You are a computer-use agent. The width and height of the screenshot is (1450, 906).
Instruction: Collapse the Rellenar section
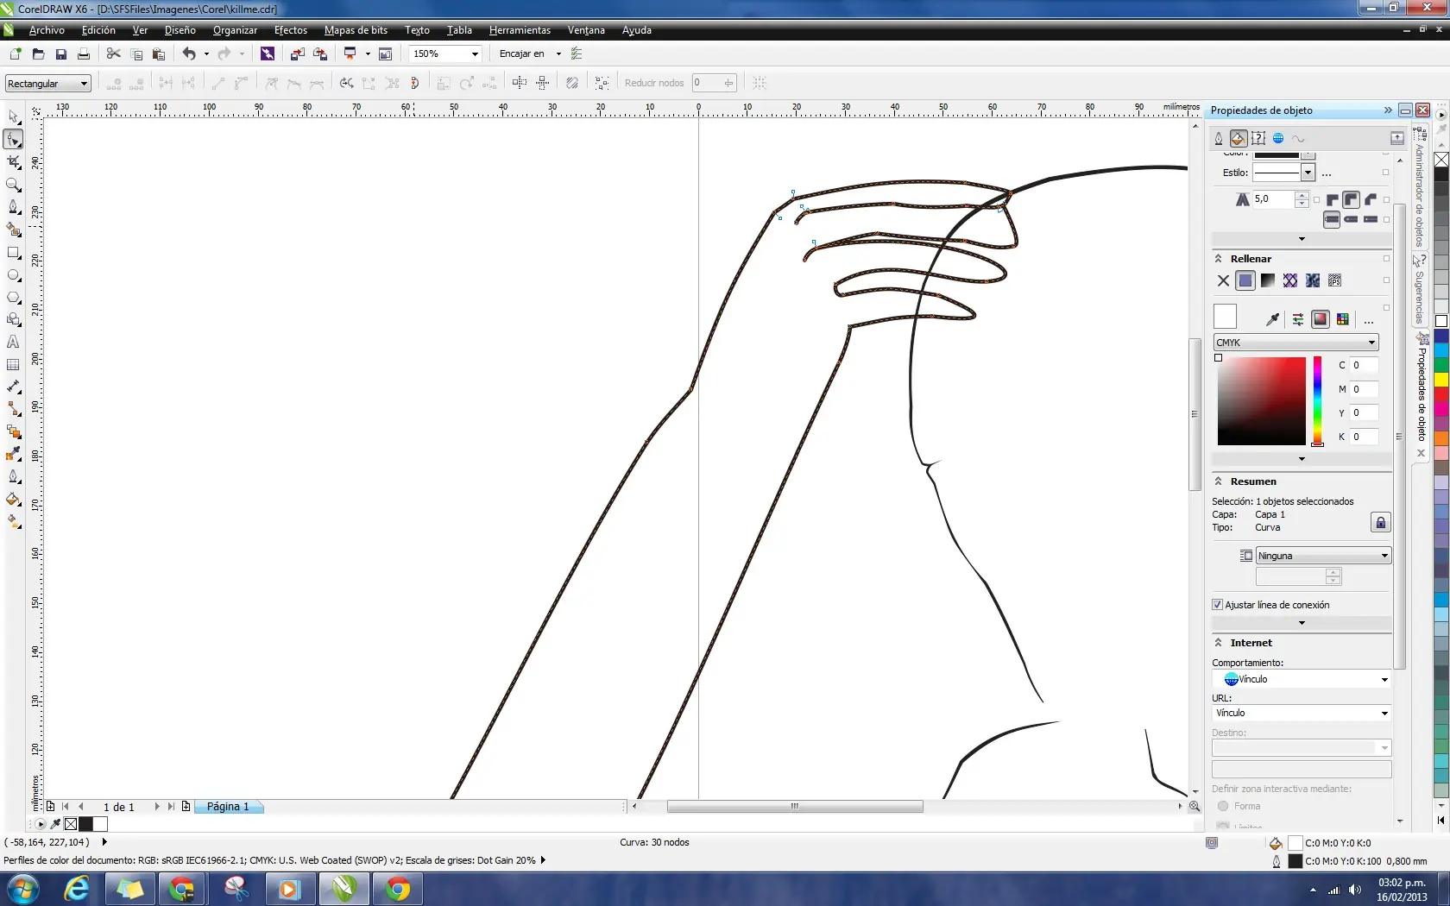coord(1219,259)
